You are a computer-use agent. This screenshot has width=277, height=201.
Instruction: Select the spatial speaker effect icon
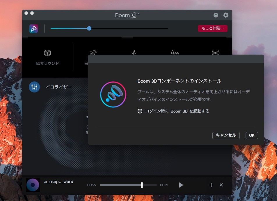point(215,52)
